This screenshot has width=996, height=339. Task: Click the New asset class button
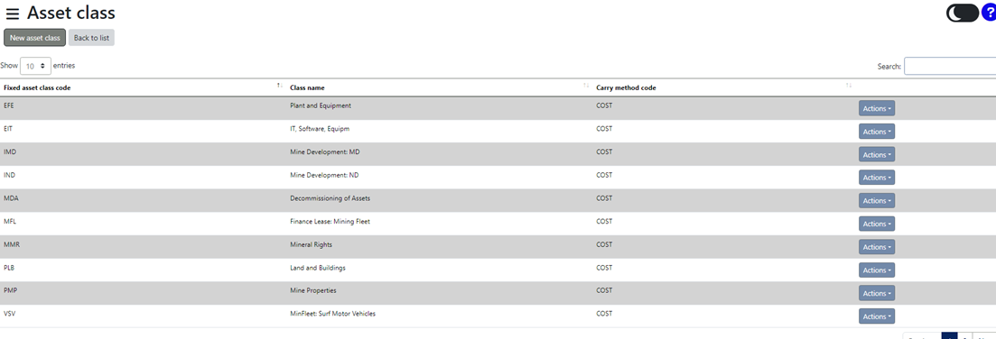35,38
